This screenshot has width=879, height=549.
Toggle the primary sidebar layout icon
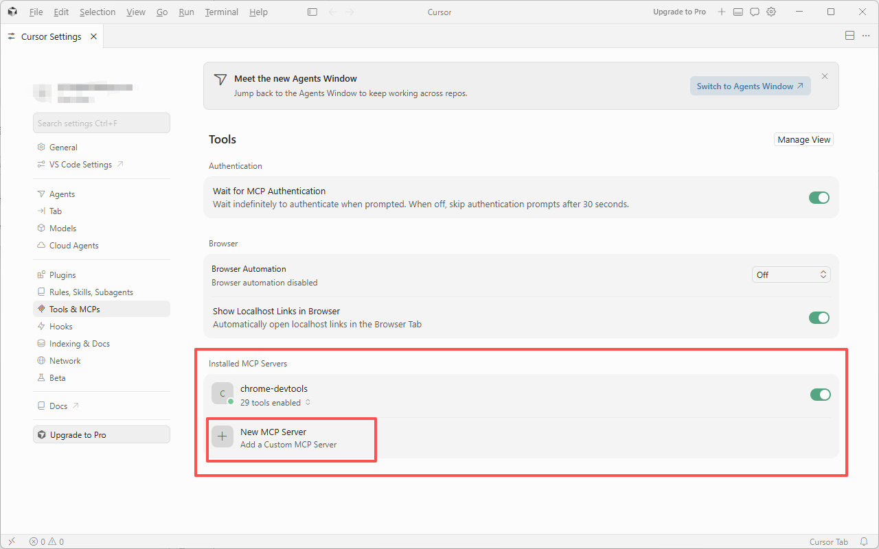312,12
